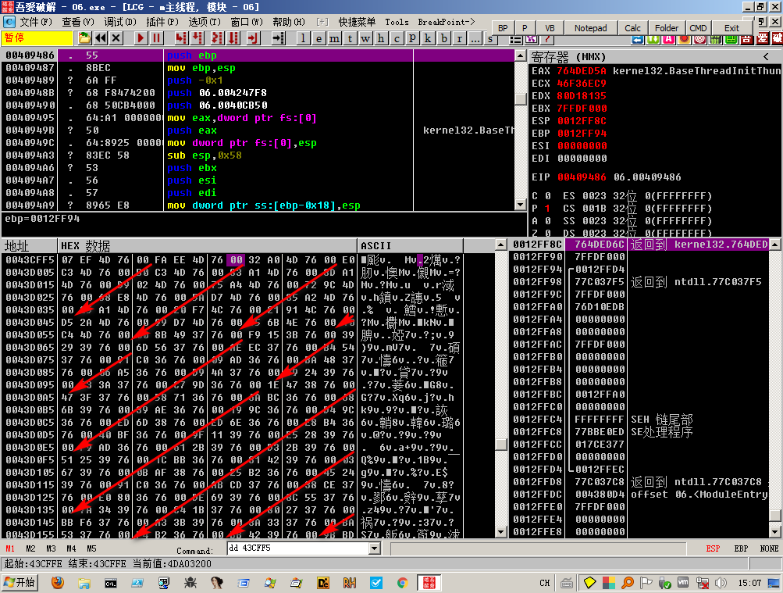Open Memory map with 'm' button

tap(335, 38)
